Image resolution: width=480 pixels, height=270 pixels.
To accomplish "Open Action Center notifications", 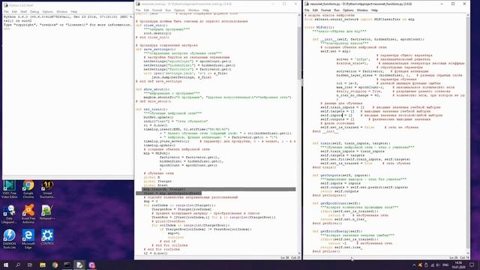I will click(472, 265).
